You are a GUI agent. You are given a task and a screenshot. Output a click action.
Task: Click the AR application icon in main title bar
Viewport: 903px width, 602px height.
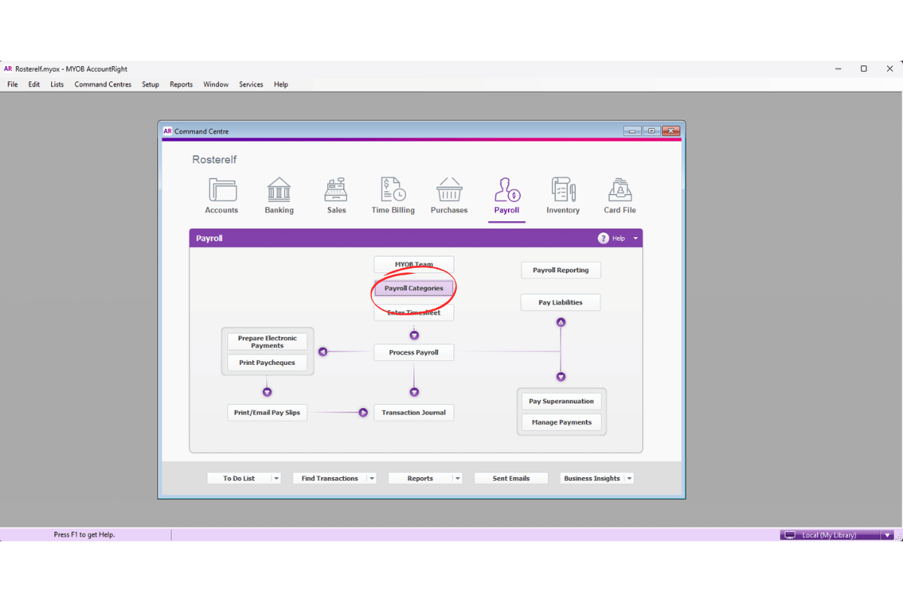tap(8, 68)
